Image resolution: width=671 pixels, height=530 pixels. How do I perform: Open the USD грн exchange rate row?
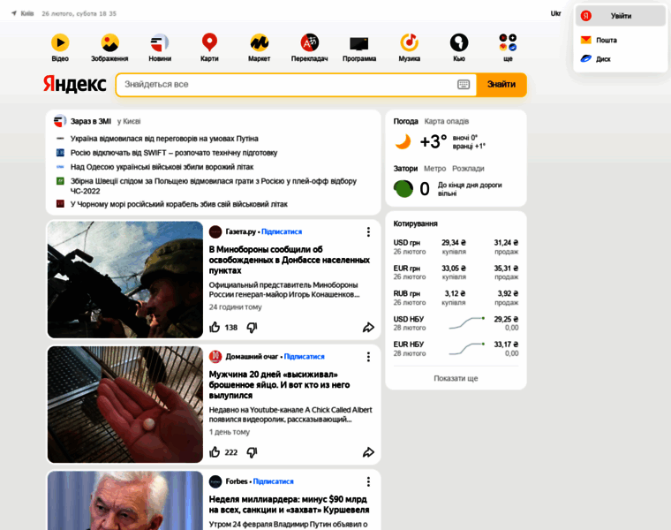pyautogui.click(x=456, y=247)
